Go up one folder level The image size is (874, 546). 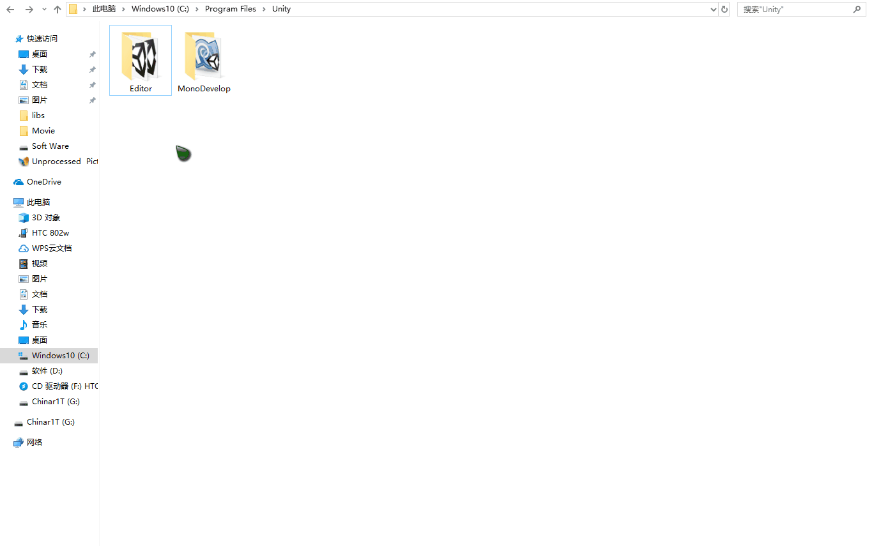57,10
